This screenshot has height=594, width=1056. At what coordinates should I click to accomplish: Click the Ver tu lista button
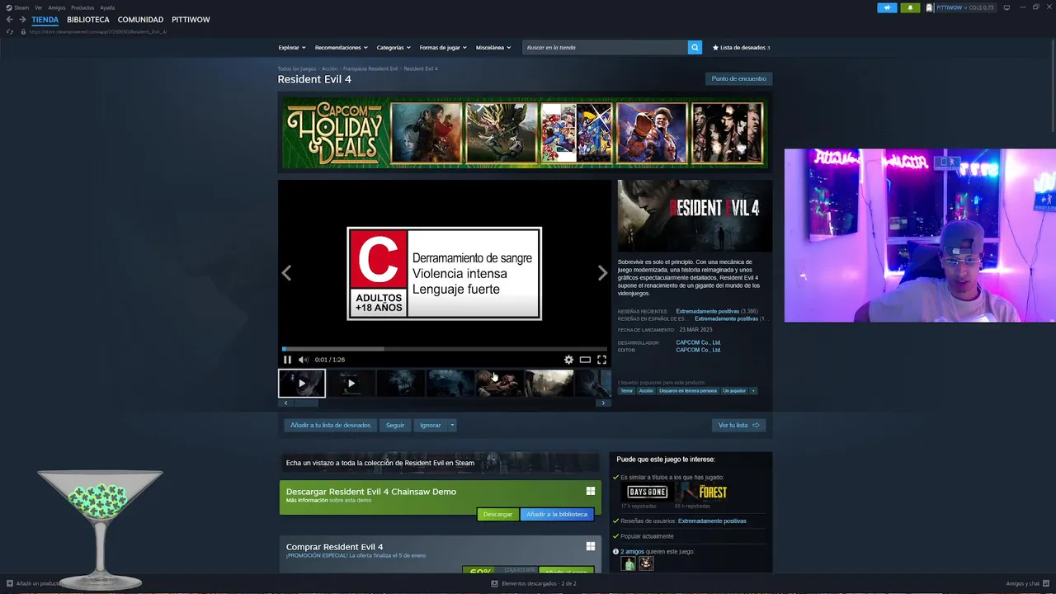[x=738, y=426]
